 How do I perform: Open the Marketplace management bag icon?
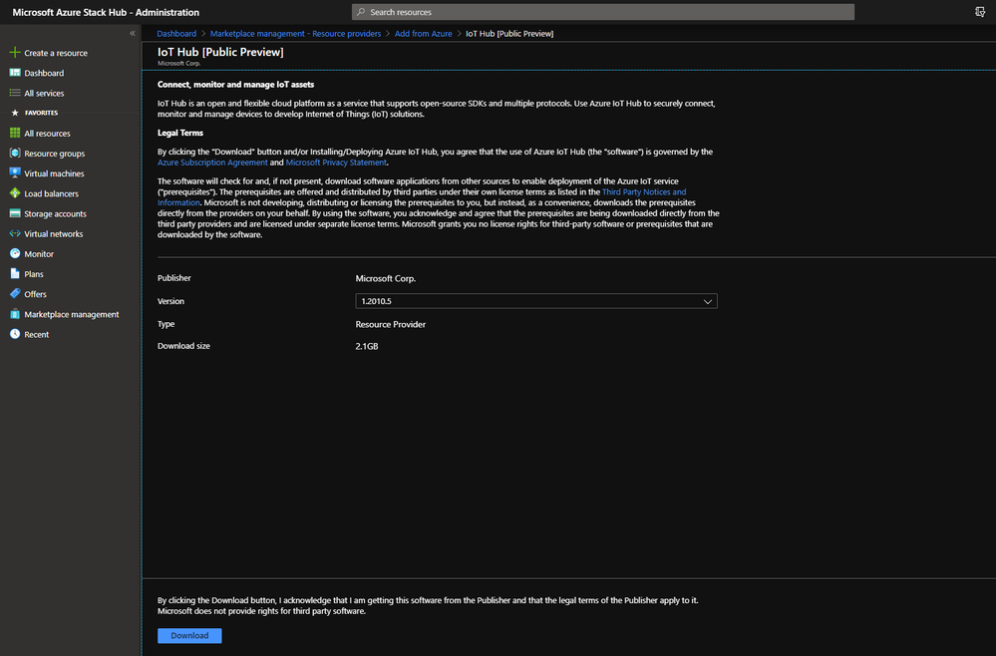[x=15, y=314]
